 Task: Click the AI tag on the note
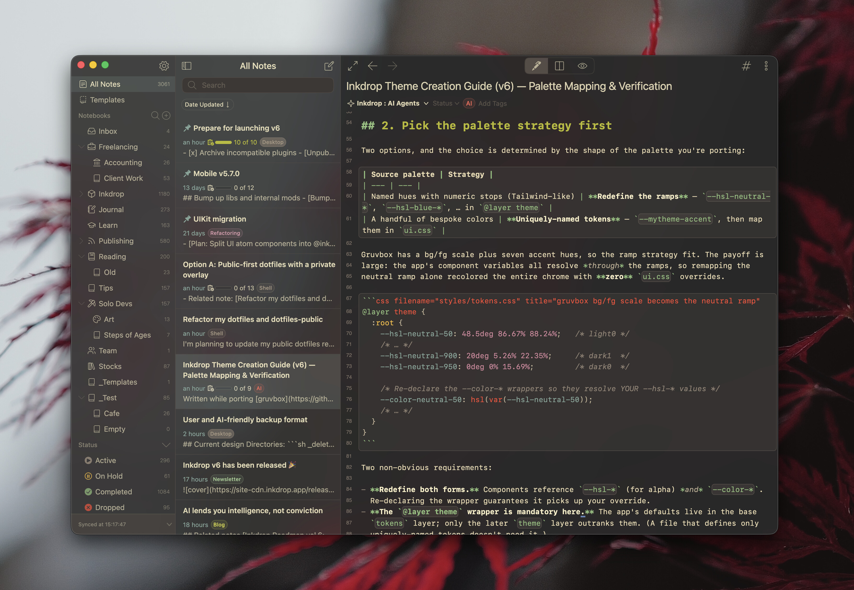click(469, 103)
